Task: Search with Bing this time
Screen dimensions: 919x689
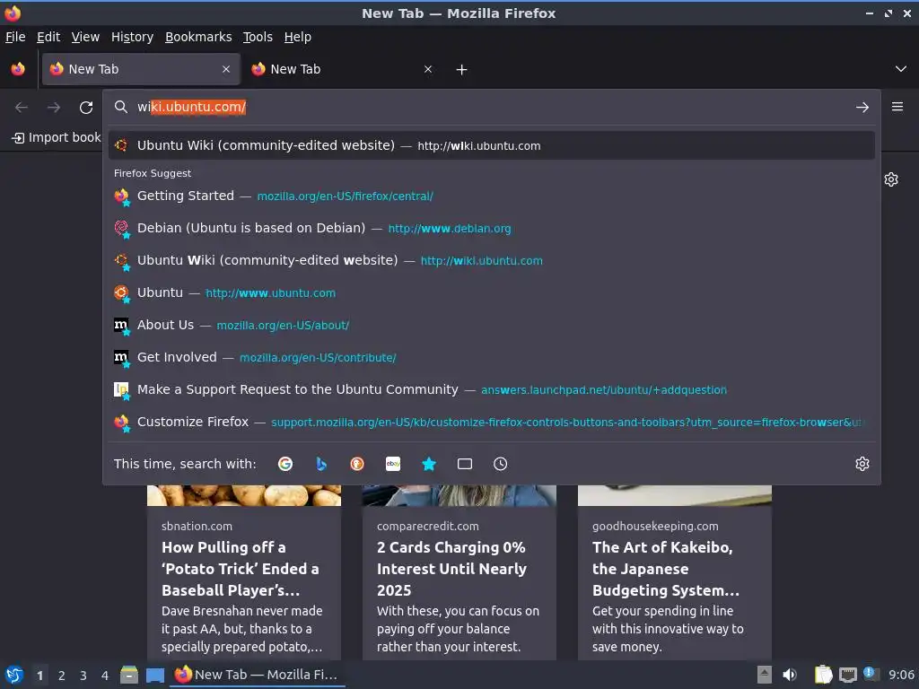Action: pyautogui.click(x=321, y=464)
